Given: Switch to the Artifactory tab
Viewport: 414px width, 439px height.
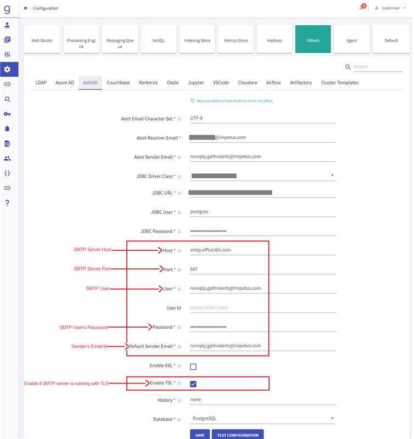Looking at the screenshot, I should [301, 83].
